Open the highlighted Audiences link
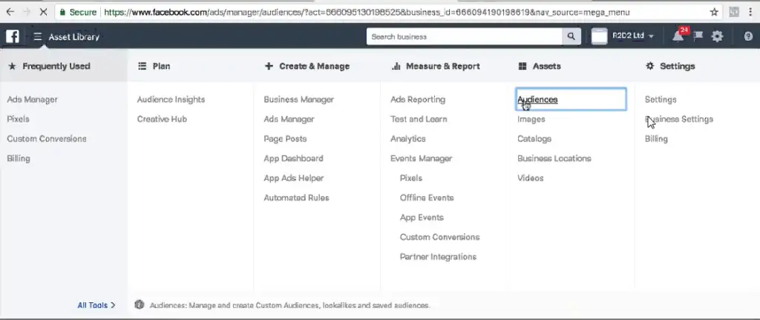 click(537, 99)
